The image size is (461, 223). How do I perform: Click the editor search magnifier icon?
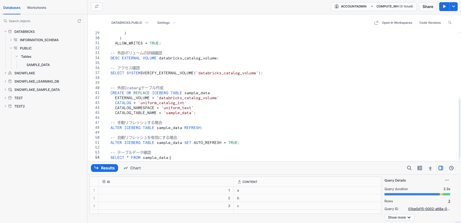point(450,23)
